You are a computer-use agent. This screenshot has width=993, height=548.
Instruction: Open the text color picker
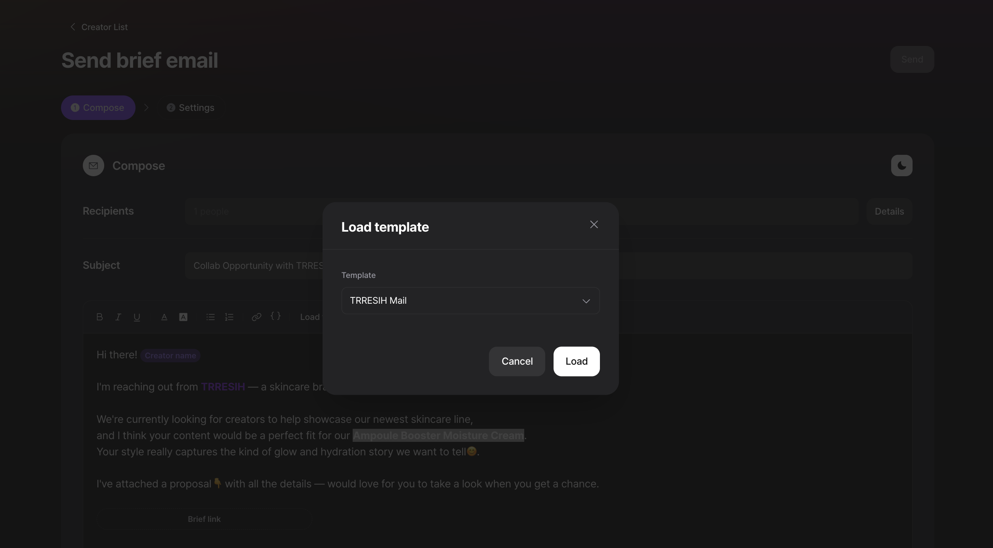164,317
